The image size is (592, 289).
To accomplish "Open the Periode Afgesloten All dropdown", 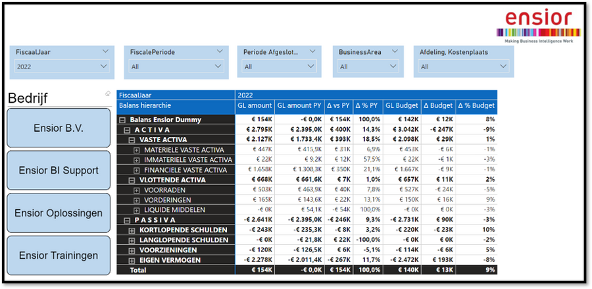I will point(280,66).
